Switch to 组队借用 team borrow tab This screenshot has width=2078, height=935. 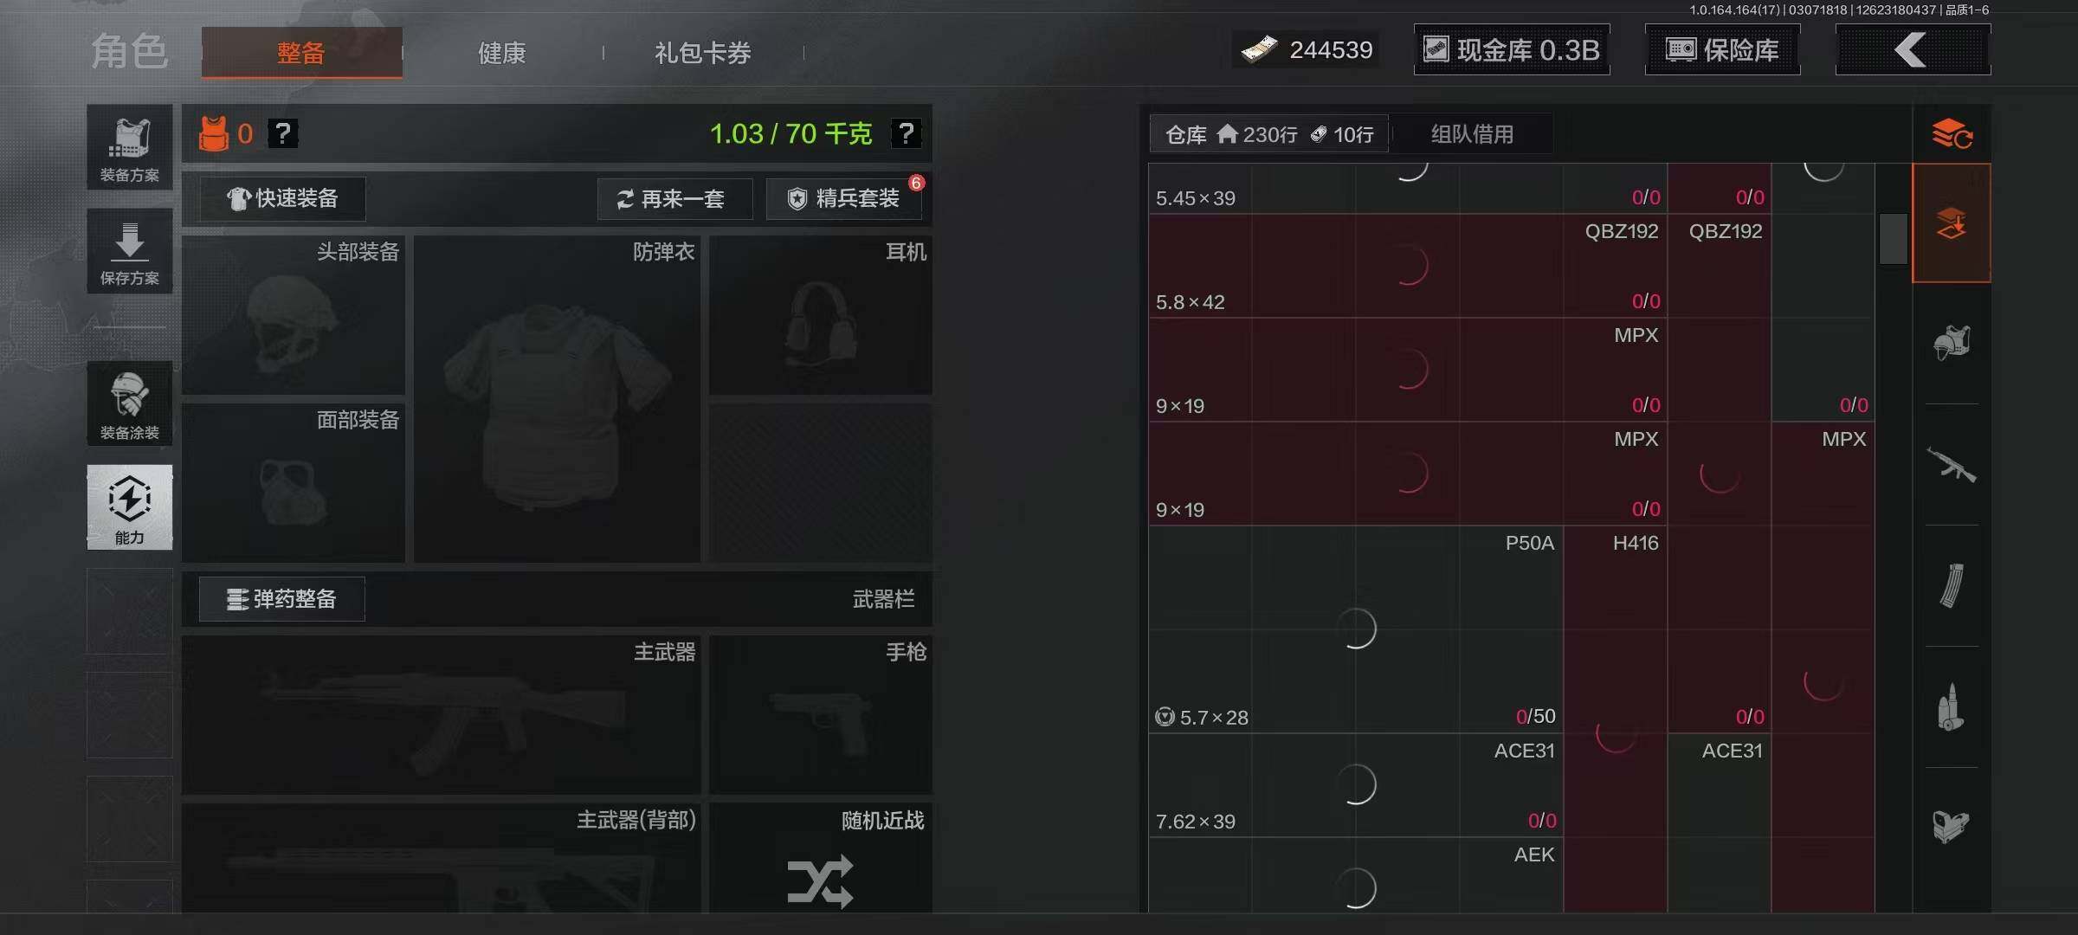(1472, 134)
